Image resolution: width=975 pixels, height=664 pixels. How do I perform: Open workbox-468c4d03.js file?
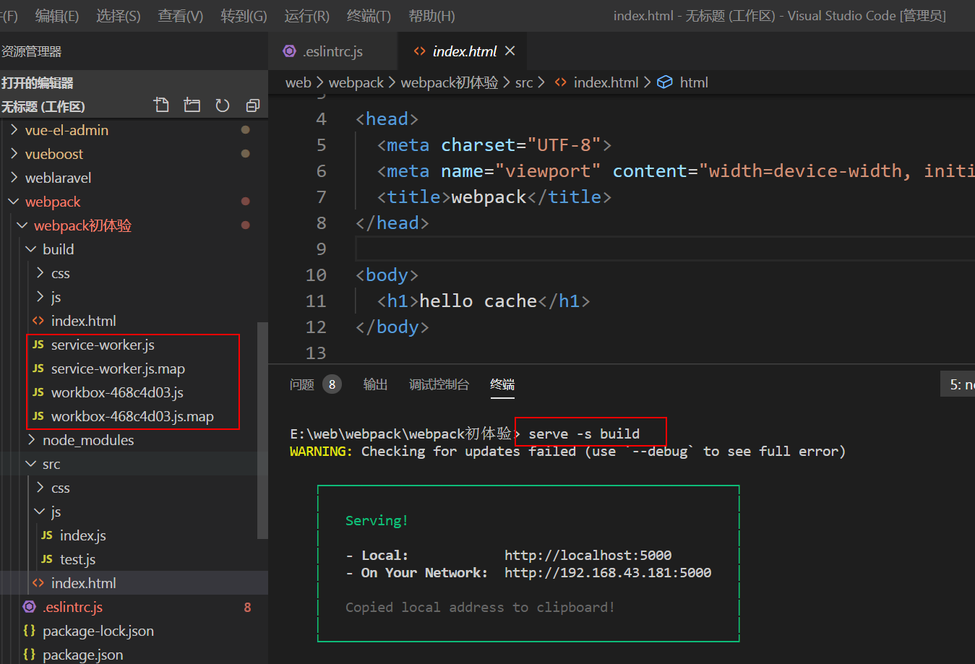117,392
